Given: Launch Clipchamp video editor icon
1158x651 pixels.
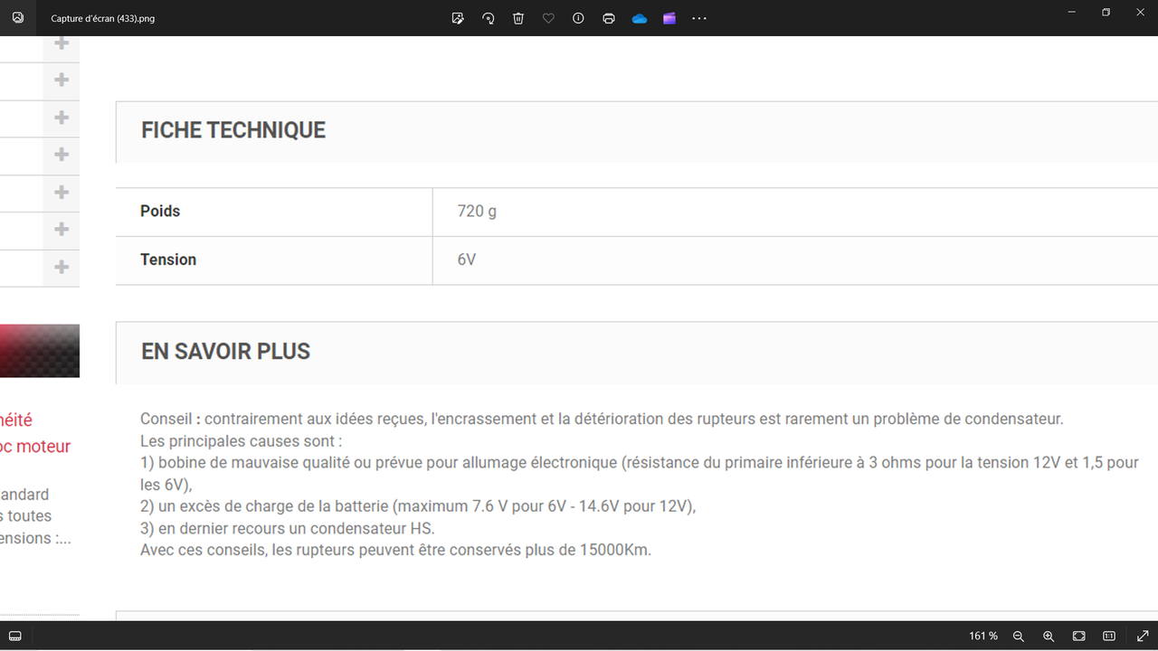Looking at the screenshot, I should [669, 18].
